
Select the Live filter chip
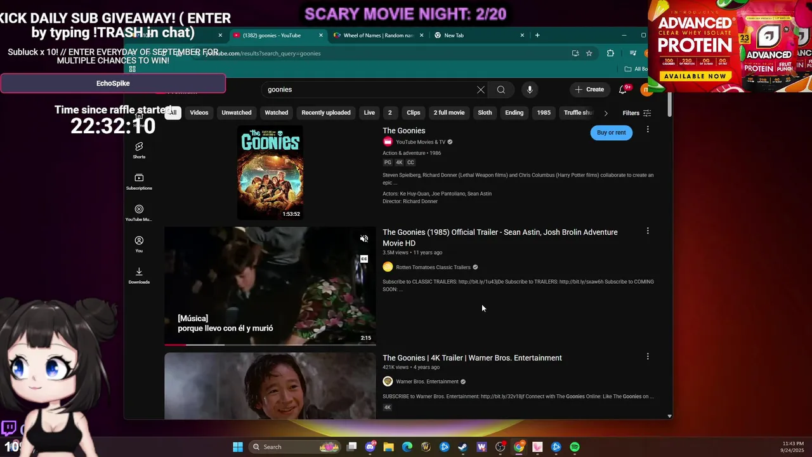[x=369, y=113]
